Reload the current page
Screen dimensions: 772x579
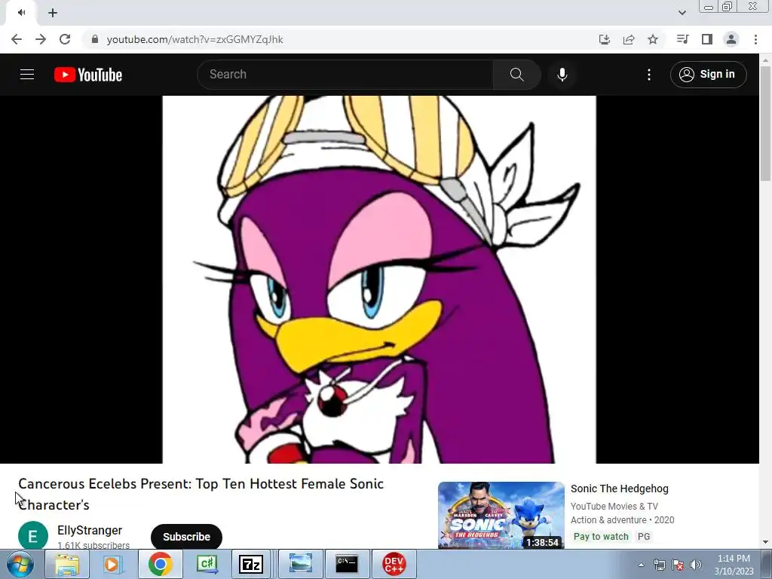click(65, 39)
